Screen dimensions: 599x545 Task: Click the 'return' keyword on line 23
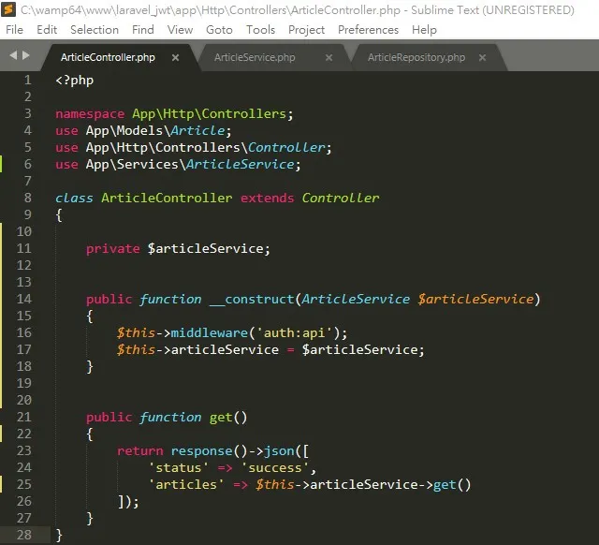pos(139,451)
